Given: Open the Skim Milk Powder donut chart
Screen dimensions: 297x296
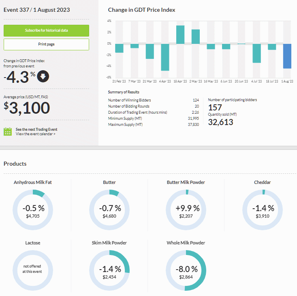Looking at the screenshot, I should [109, 270].
